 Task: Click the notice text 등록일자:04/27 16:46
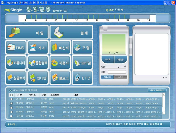117,124
